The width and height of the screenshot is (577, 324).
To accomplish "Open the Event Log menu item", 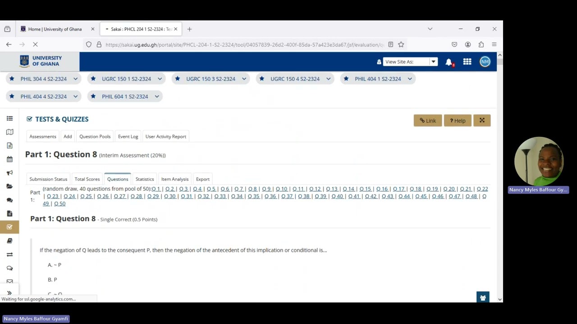I will [x=128, y=136].
